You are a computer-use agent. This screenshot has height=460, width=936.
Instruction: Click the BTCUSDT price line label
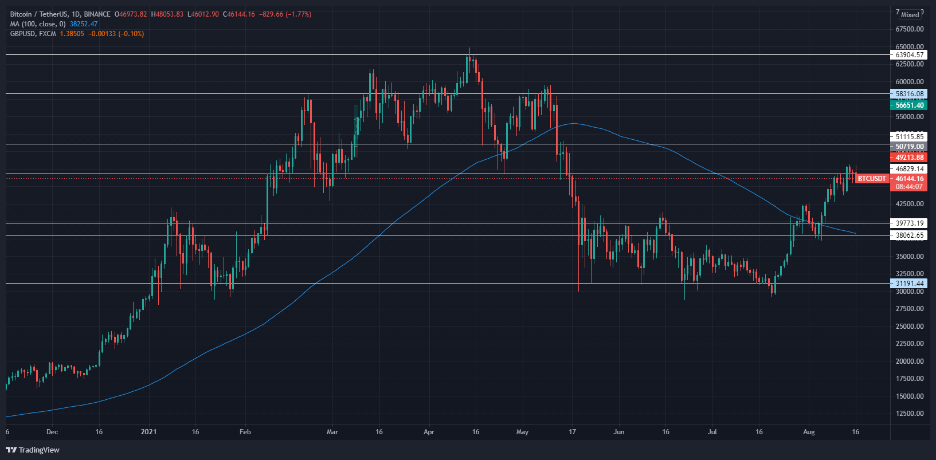[x=871, y=179]
